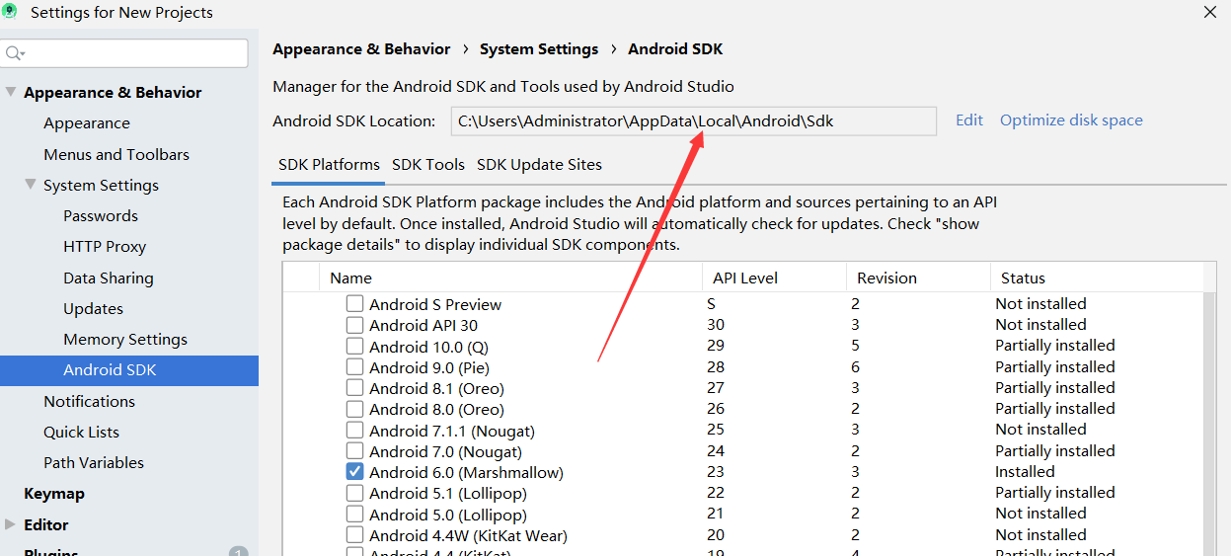Switch to the SDK Update Sites tab
The height and width of the screenshot is (556, 1231).
point(539,165)
